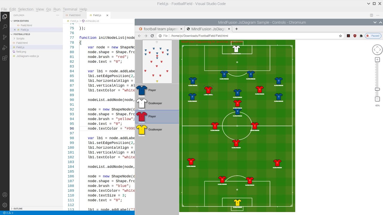Open the Selection menu
The height and width of the screenshot is (215, 383).
26,9
